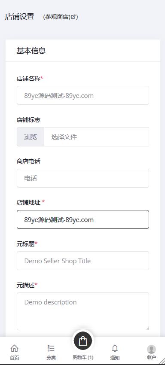
Task: Click inside the 元描述 description textarea
Action: pyautogui.click(x=83, y=311)
